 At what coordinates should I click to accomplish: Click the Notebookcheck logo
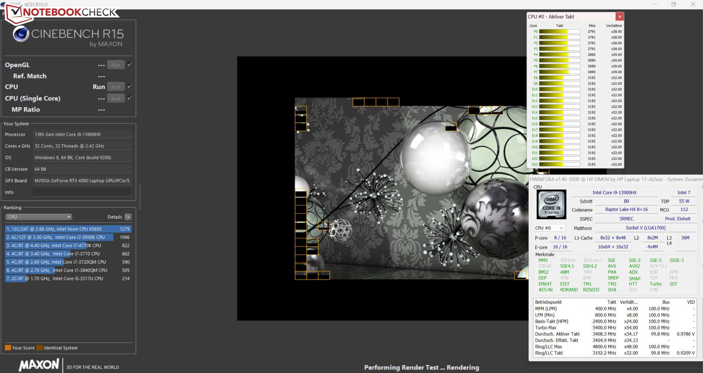coord(62,13)
